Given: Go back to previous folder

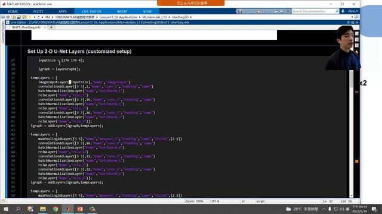Looking at the screenshot, I should point(3,17).
